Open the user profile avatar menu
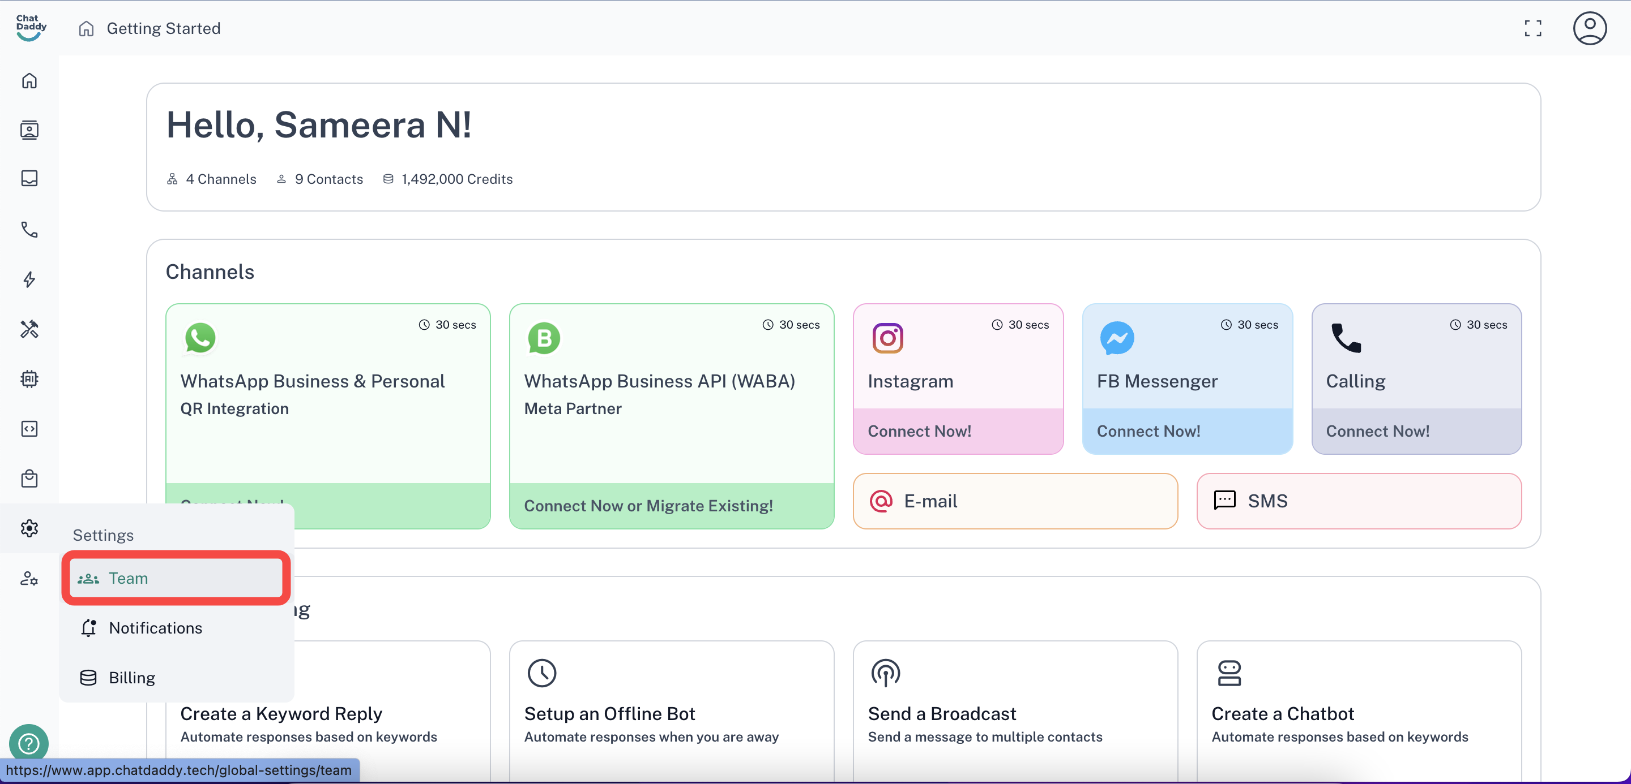The width and height of the screenshot is (1631, 784). pyautogui.click(x=1589, y=28)
